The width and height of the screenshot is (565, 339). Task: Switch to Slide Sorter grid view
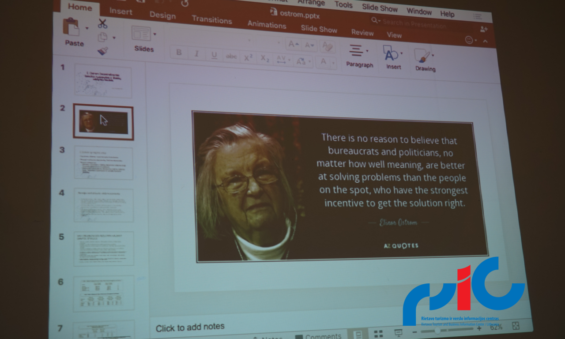click(x=378, y=333)
